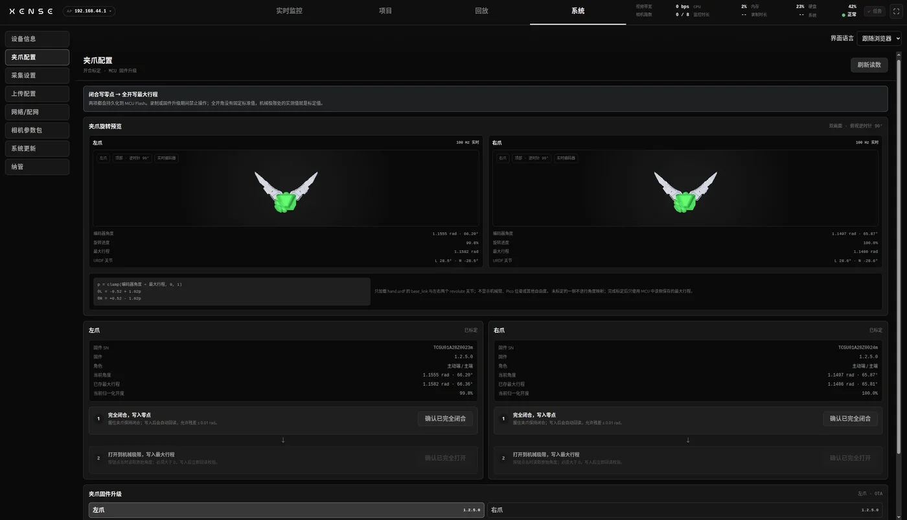Open 网络/配网 settings in sidebar

pyautogui.click(x=37, y=112)
